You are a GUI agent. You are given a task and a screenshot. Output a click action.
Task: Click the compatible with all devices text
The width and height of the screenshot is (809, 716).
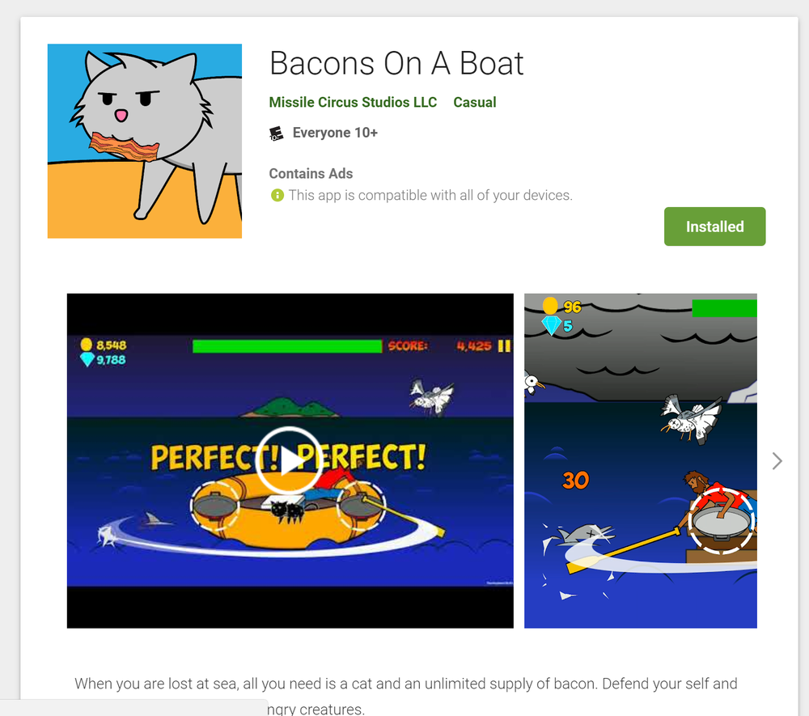coord(430,196)
